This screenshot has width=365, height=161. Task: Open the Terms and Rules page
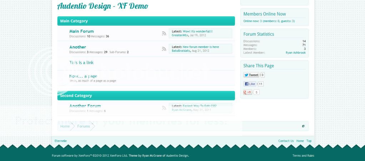click(x=303, y=156)
